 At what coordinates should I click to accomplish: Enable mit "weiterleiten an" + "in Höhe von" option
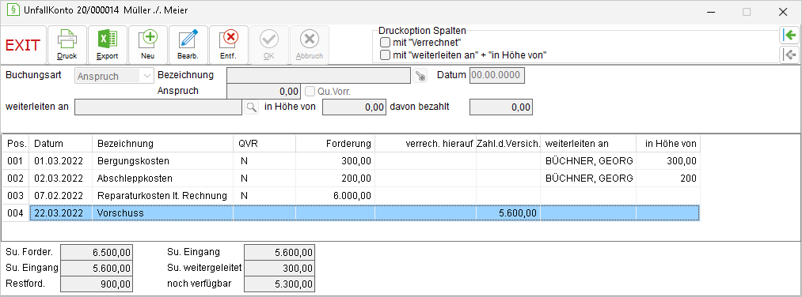click(x=385, y=55)
